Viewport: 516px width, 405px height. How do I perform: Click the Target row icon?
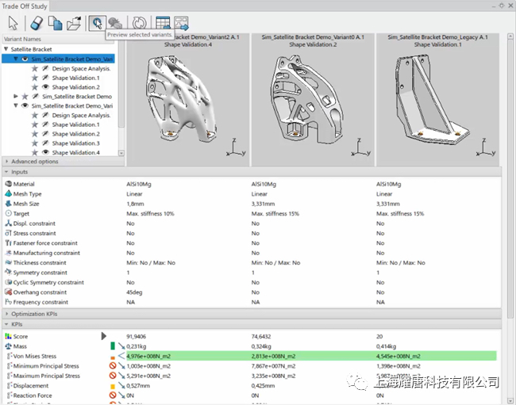[8, 213]
